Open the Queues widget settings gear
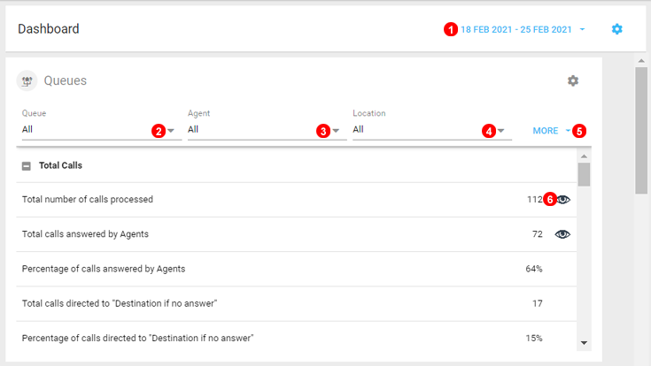The width and height of the screenshot is (651, 366). pos(573,80)
